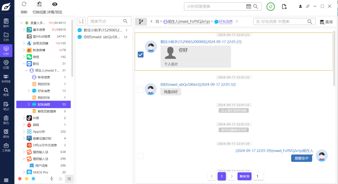
Task: Select the 解密后数据库 tree item
Action: coord(44,111)
